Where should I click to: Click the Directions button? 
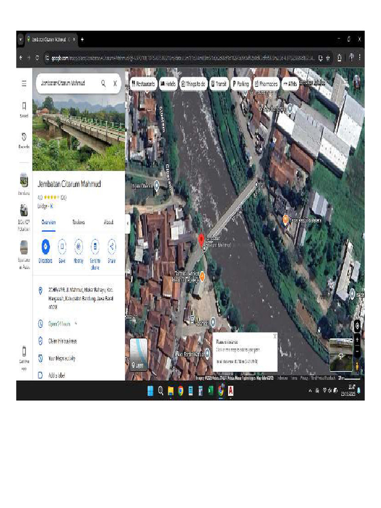(x=46, y=246)
